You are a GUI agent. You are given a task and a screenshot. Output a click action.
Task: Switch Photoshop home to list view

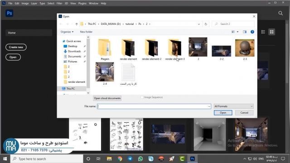[263, 32]
